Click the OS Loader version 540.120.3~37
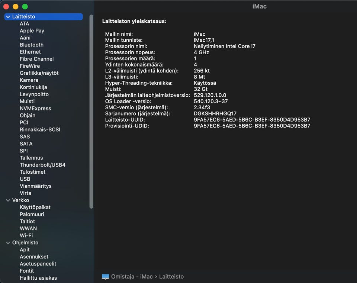This screenshot has height=283, width=357. (x=210, y=101)
